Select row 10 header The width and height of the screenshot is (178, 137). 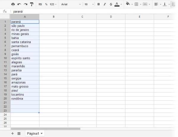point(5,58)
